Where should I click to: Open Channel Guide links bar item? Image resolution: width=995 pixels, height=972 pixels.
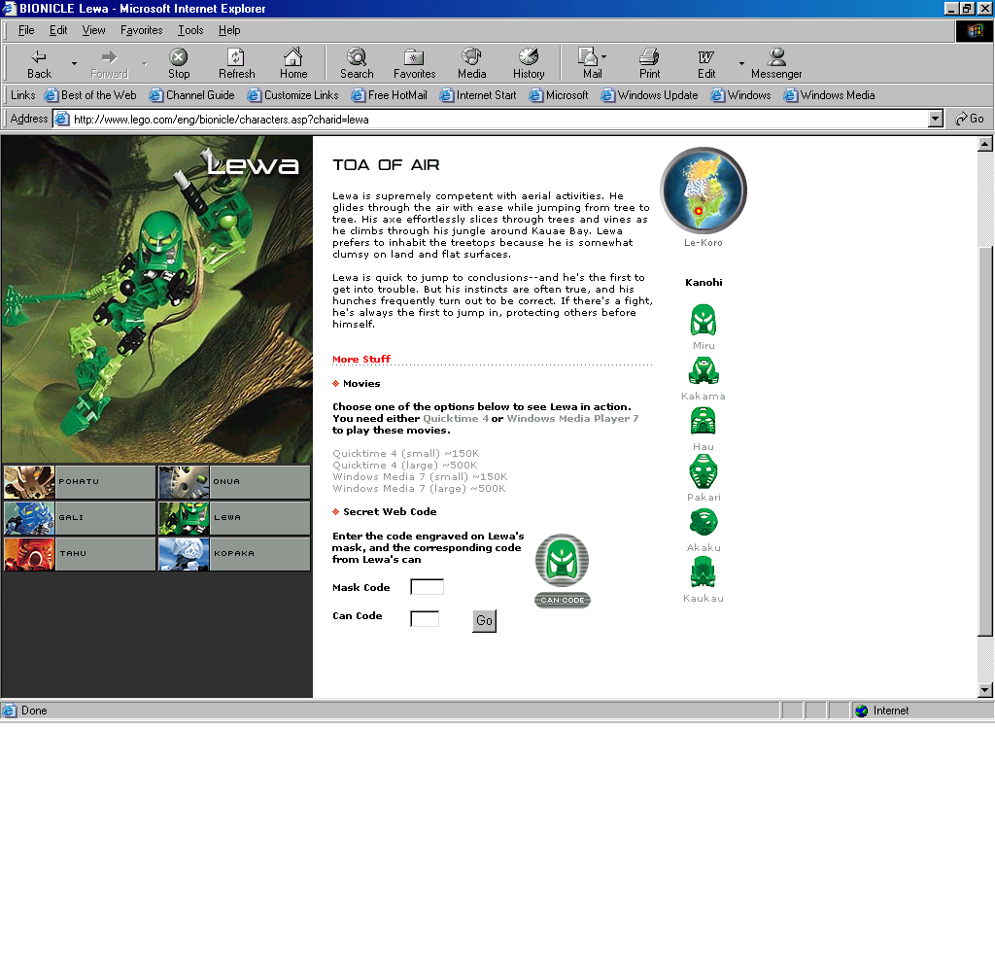(191, 95)
